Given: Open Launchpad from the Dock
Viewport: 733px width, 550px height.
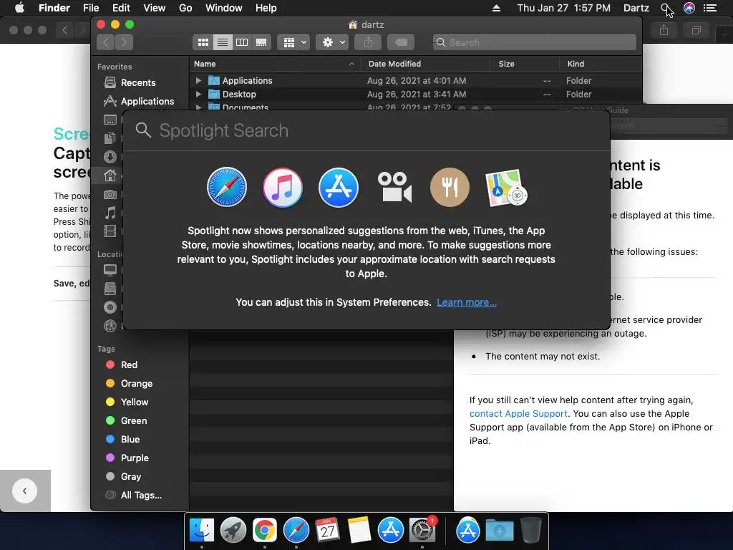Looking at the screenshot, I should click(233, 531).
